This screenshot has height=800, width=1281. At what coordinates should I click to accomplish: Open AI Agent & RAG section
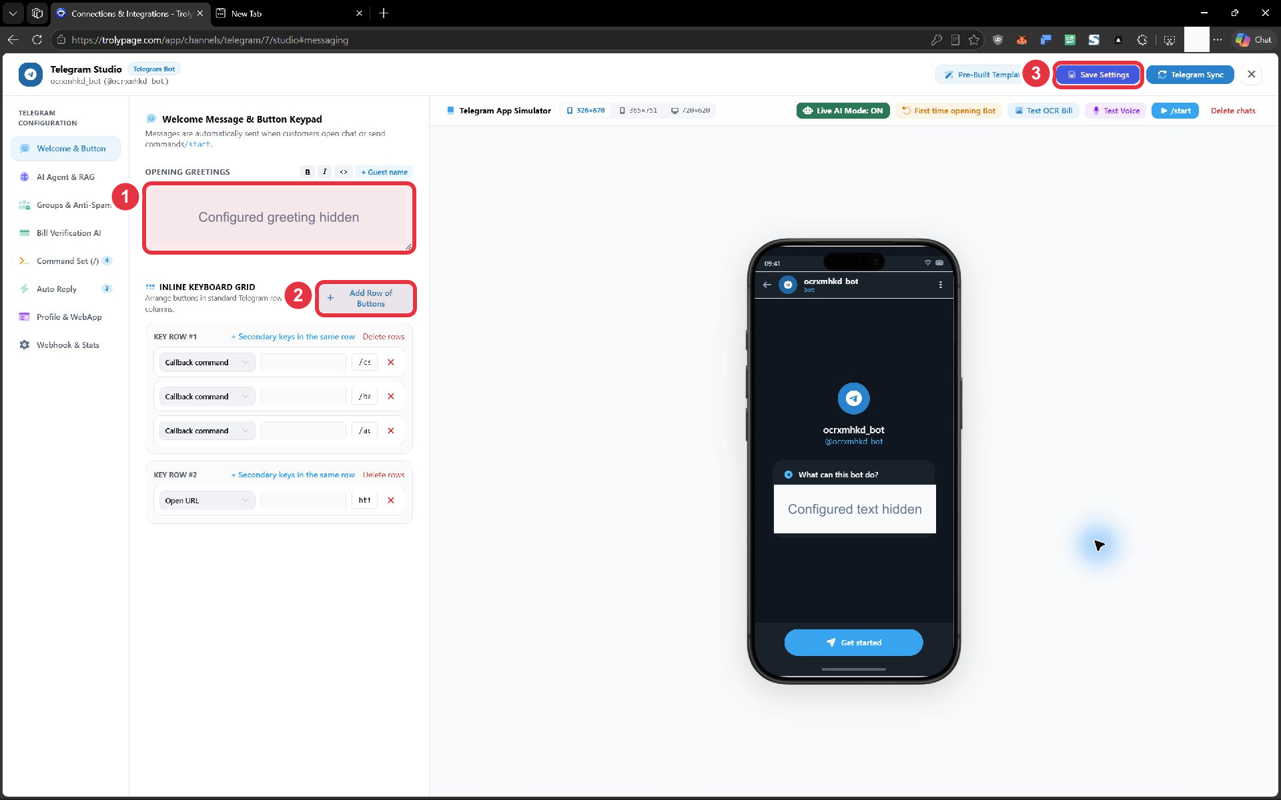[x=65, y=177]
